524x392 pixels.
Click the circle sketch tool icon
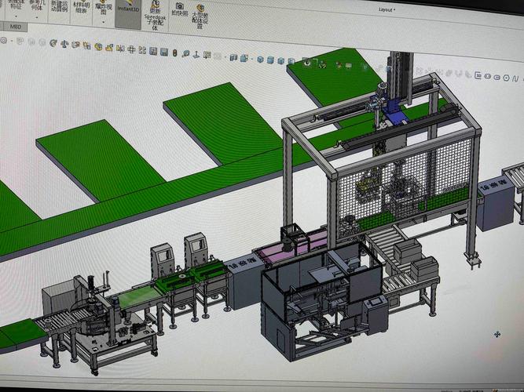point(507,78)
